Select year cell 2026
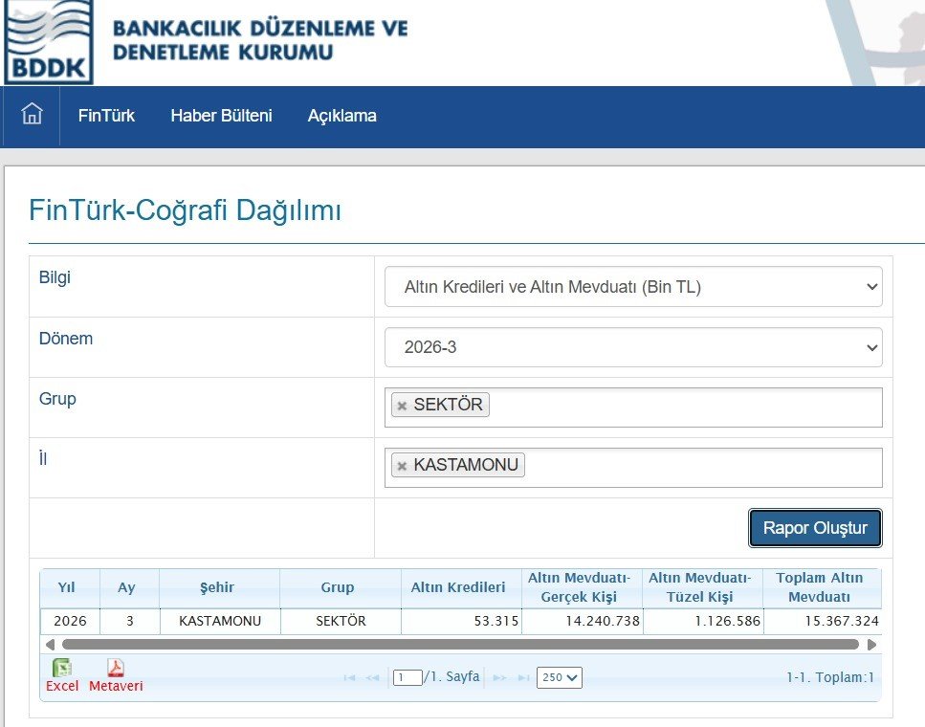925x727 pixels. click(x=70, y=622)
